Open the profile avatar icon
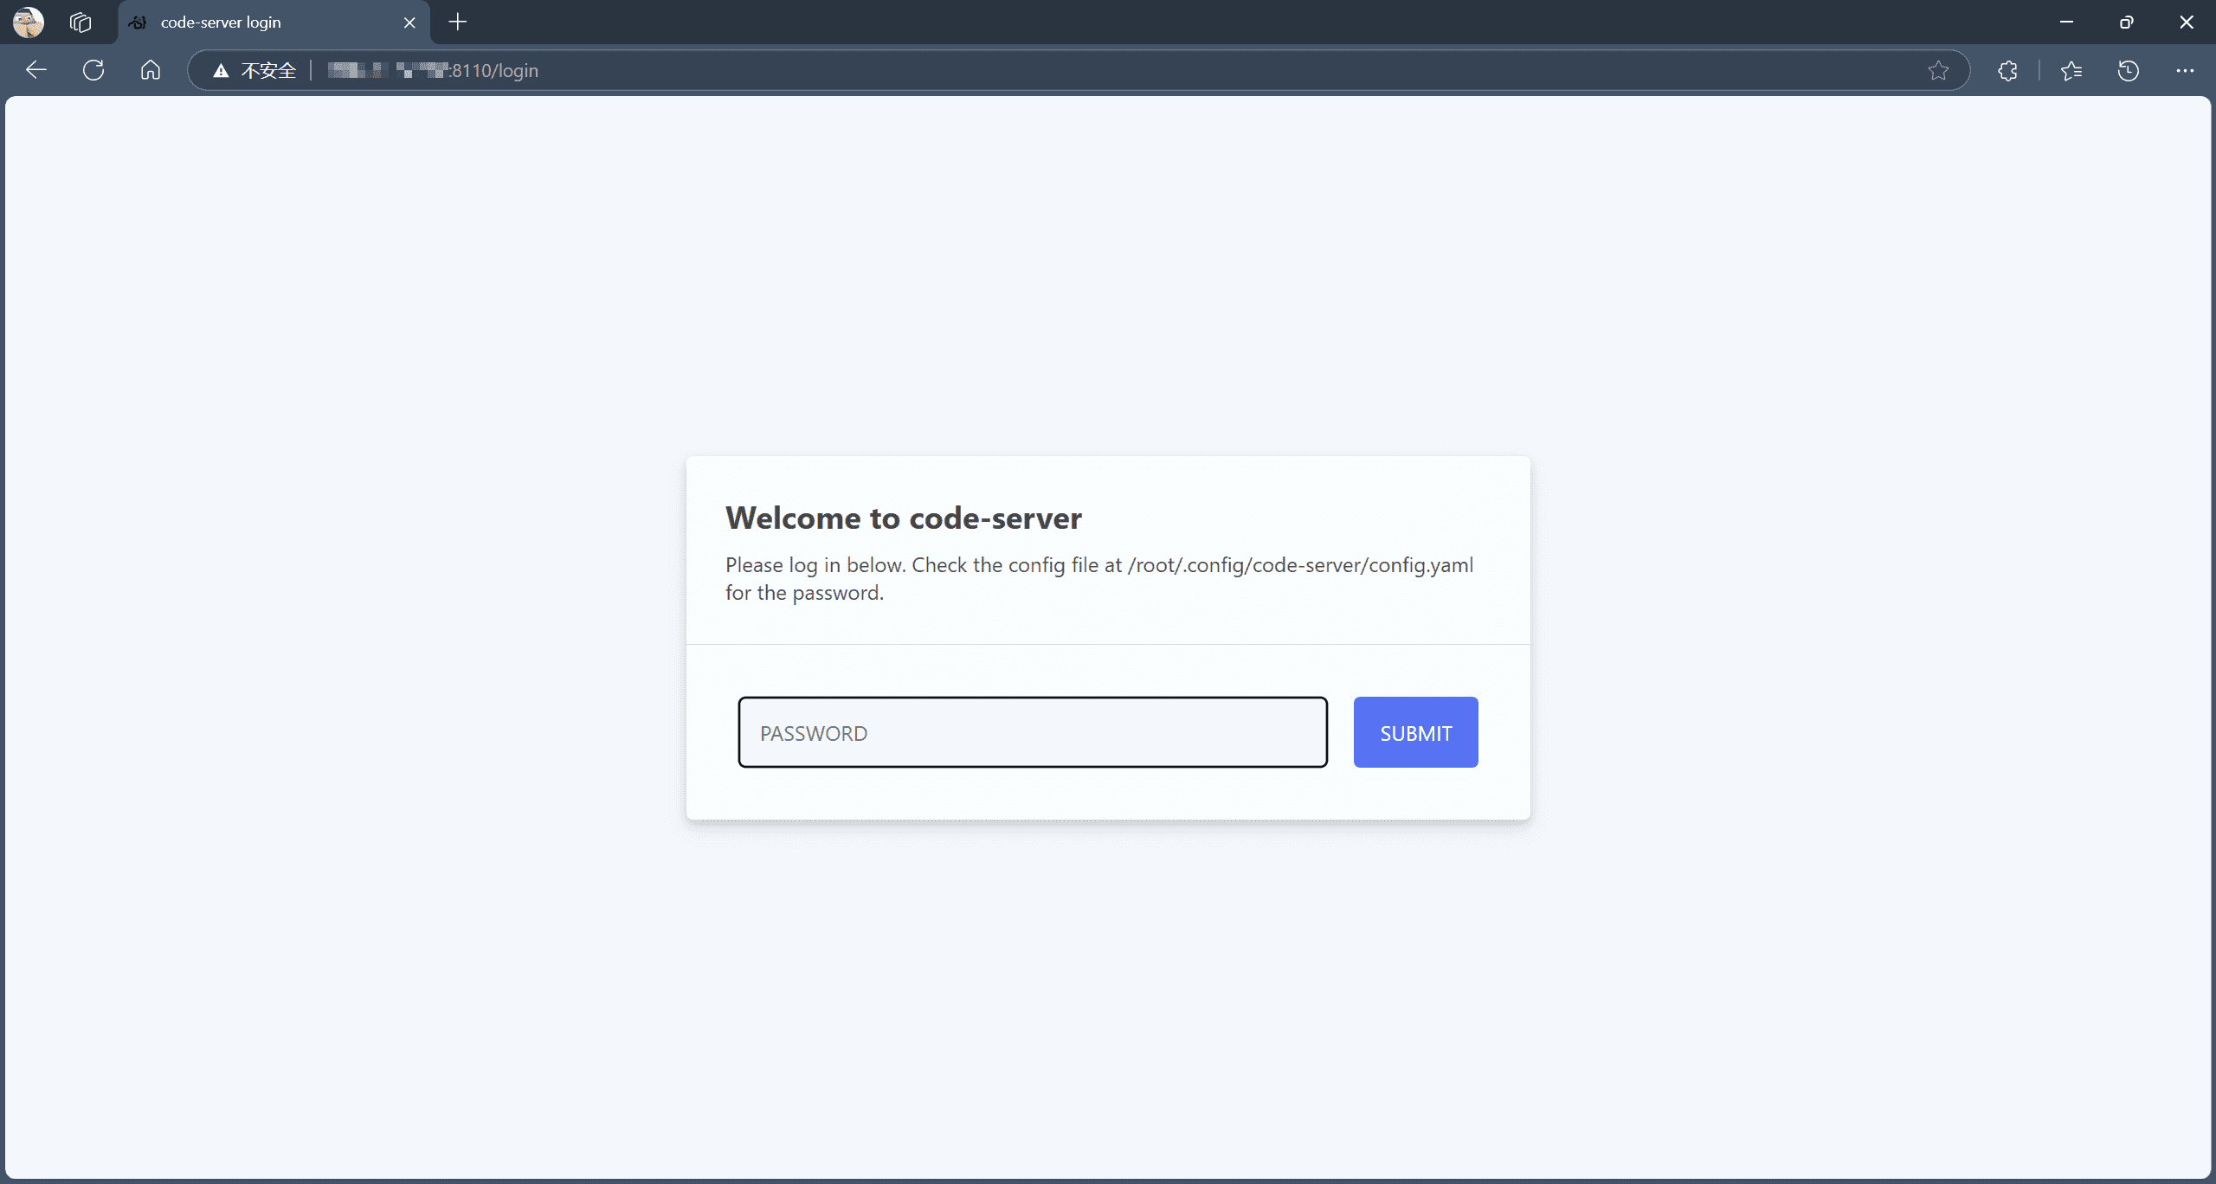Image resolution: width=2216 pixels, height=1184 pixels. (29, 23)
